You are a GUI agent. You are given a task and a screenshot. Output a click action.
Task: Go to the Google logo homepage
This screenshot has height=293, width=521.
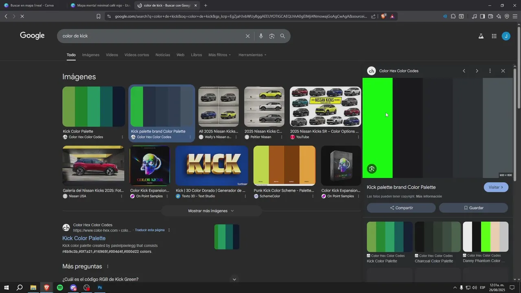tap(32, 36)
